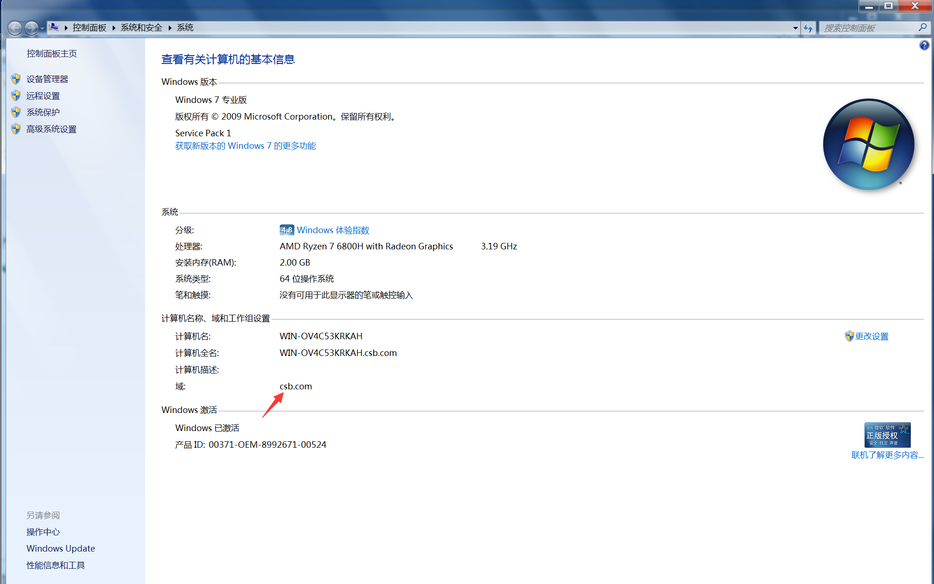Open 控制面板主页 link
934x584 pixels.
(x=51, y=54)
